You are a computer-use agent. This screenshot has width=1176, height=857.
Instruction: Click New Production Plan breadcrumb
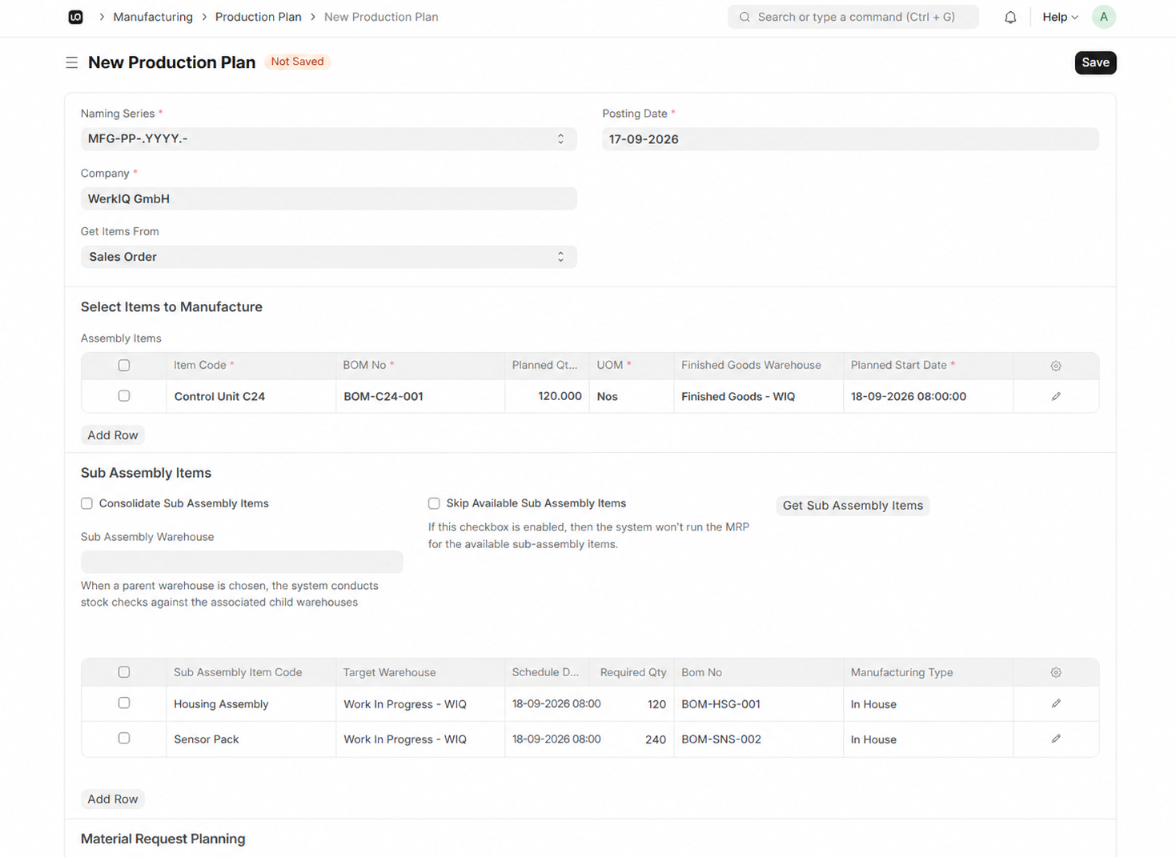click(381, 17)
